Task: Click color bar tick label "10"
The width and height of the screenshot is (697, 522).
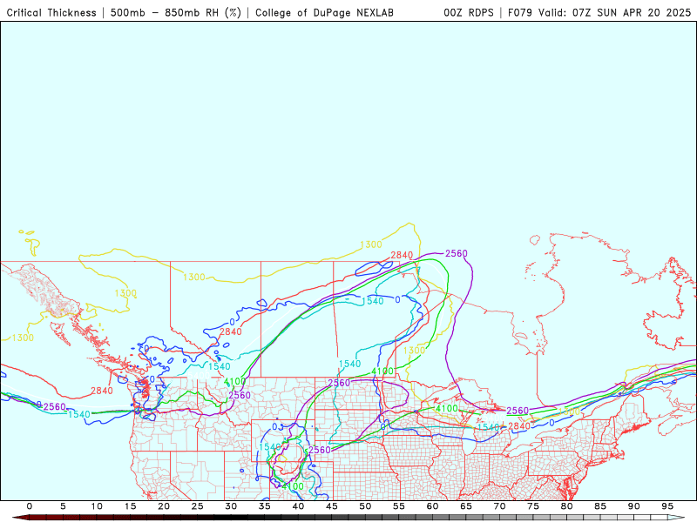Action: (x=97, y=506)
